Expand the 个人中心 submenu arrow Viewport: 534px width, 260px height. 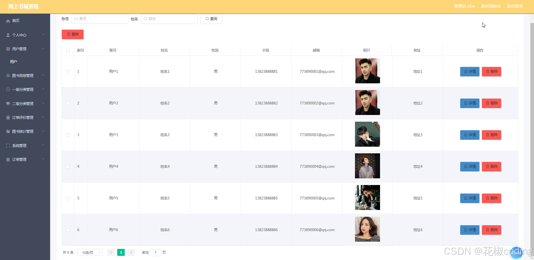(43, 35)
